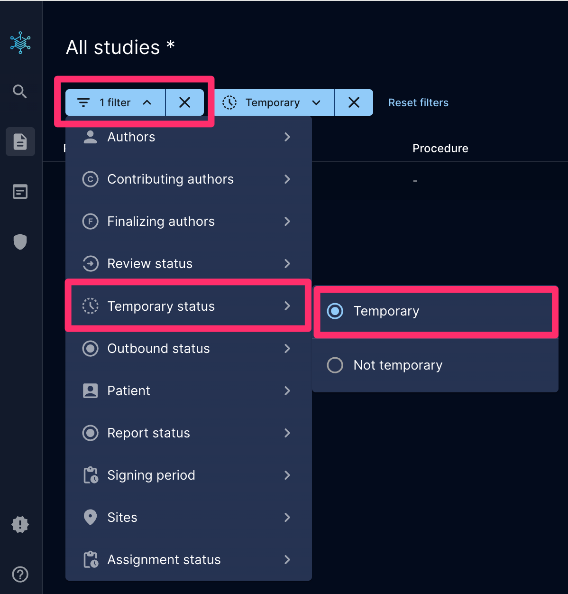
Task: Open the studies document icon in sidebar
Action: tap(20, 141)
